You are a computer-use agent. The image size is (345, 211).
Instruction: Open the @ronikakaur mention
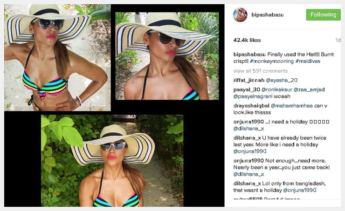click(x=277, y=89)
